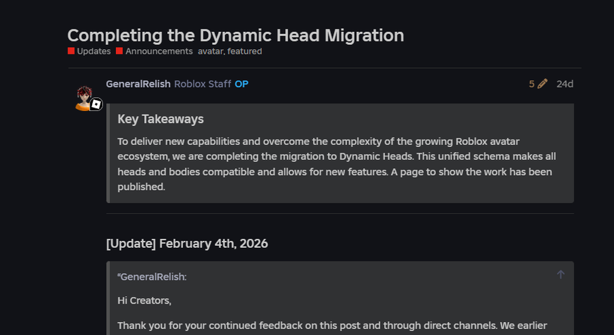Click the GeneralRelish quote attribution
This screenshot has width=614, height=335.
153,276
